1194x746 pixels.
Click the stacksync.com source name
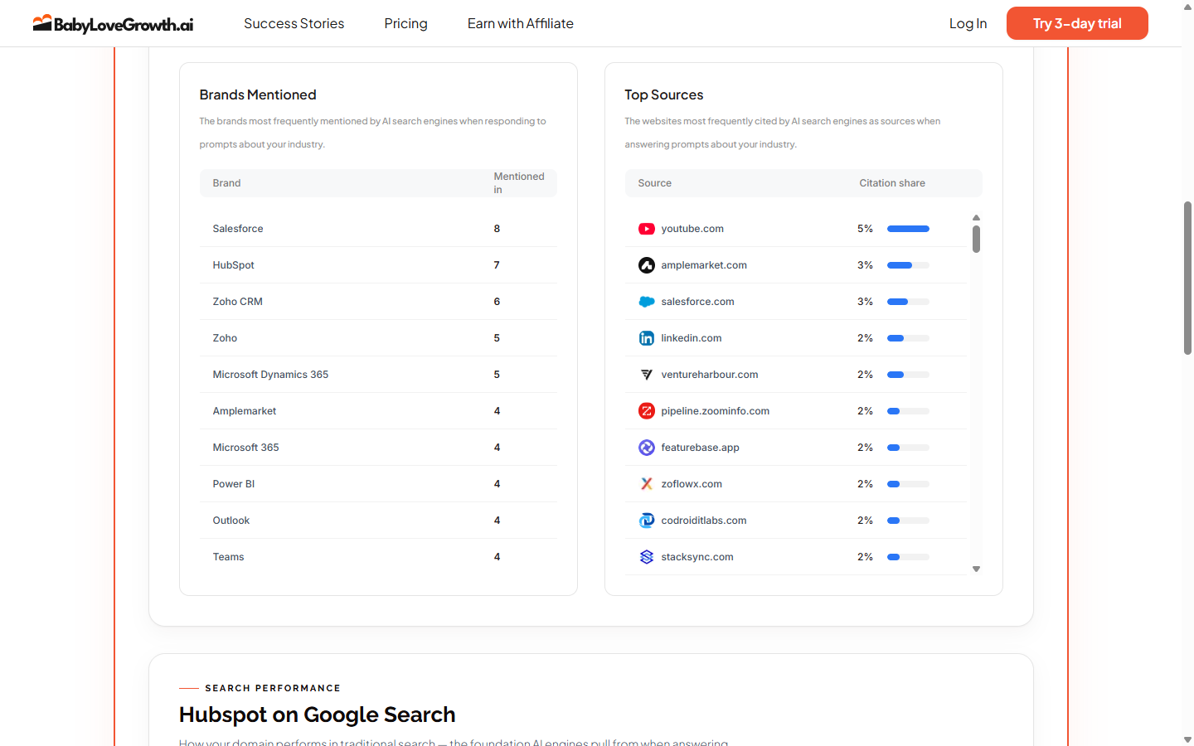pyautogui.click(x=697, y=557)
